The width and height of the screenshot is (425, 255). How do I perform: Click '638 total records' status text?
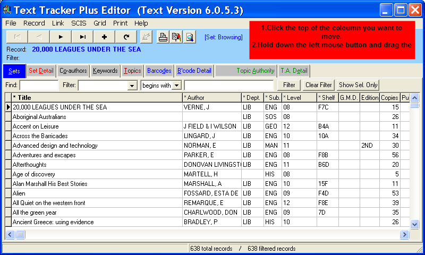point(211,249)
